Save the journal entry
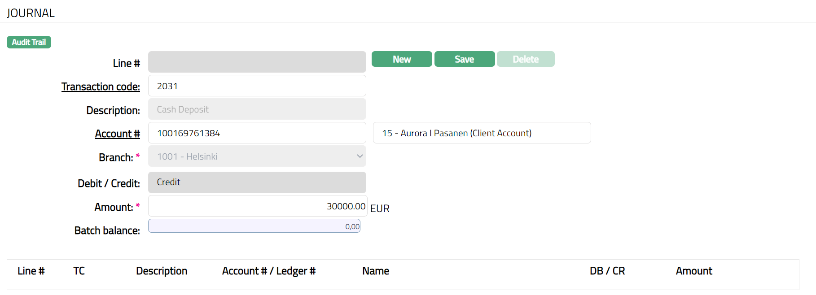 point(464,59)
